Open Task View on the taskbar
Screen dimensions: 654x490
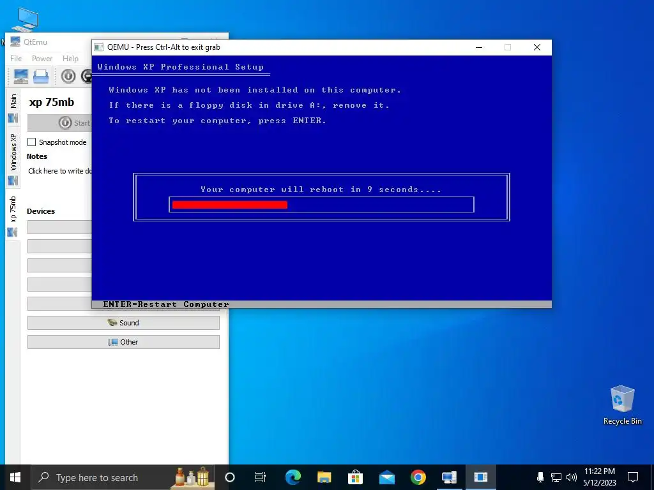pyautogui.click(x=261, y=477)
